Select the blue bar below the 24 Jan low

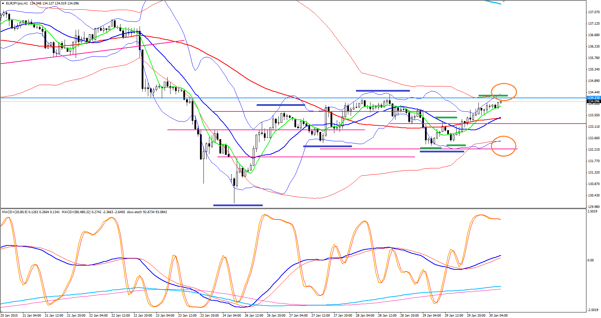pos(238,205)
